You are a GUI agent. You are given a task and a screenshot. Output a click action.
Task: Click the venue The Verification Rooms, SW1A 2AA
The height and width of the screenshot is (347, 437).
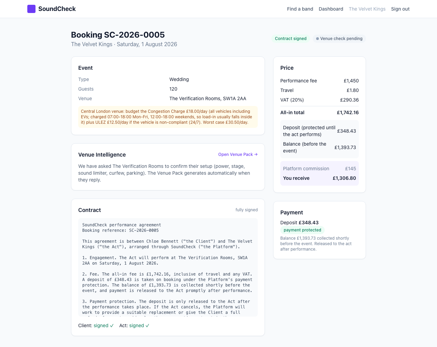click(x=208, y=98)
